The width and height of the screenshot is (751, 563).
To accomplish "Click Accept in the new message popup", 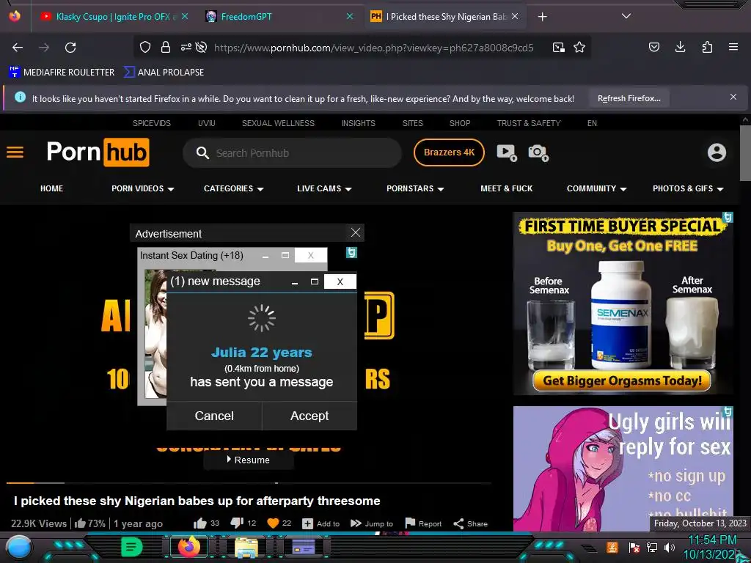I will pos(309,416).
